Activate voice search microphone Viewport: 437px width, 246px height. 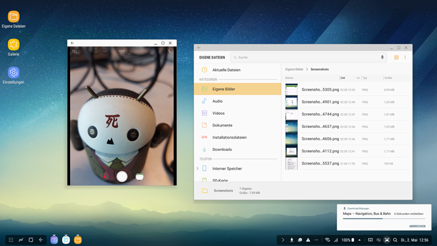[382, 57]
